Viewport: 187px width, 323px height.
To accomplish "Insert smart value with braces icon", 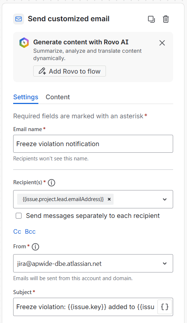I will point(165,307).
